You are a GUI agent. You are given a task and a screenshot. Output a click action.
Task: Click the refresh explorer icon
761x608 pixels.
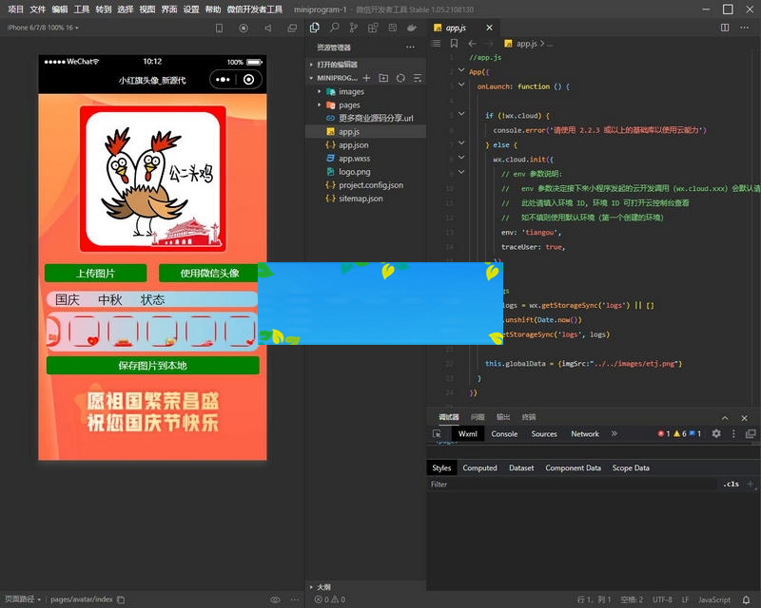pyautogui.click(x=400, y=78)
